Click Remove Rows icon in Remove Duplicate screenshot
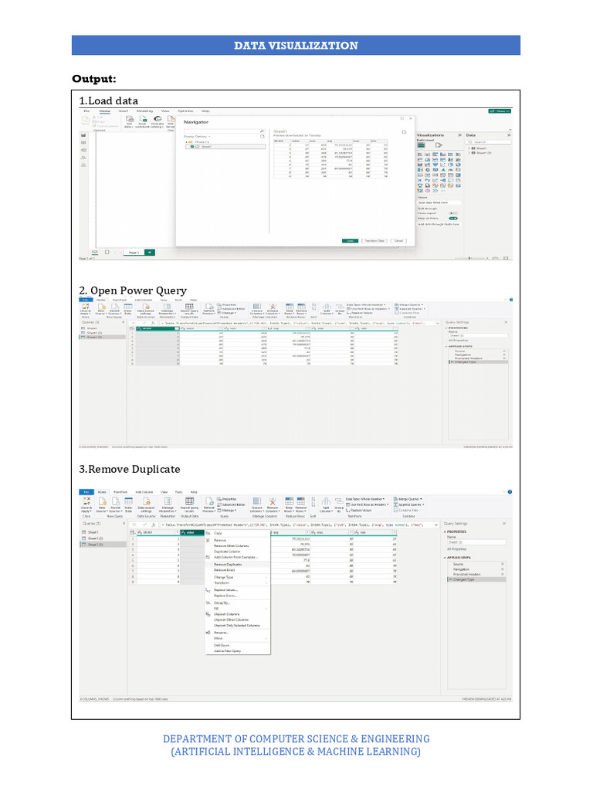Screen dimensions: 593x791 click(x=300, y=501)
